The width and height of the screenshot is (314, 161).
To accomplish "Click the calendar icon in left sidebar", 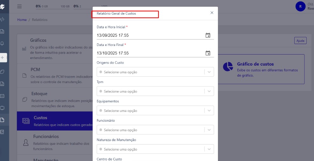I will click(x=3, y=95).
